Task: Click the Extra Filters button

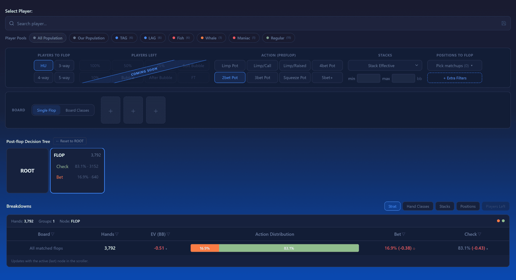Action: (x=454, y=78)
